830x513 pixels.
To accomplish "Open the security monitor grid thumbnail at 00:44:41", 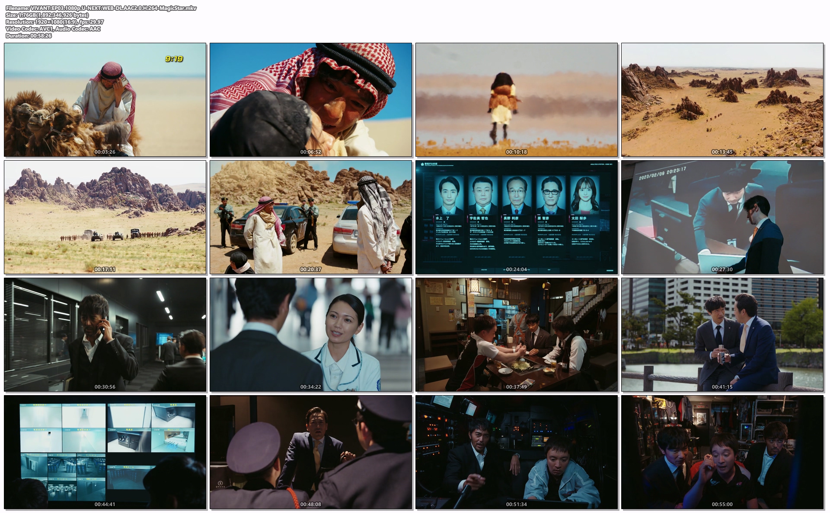I will (105, 452).
